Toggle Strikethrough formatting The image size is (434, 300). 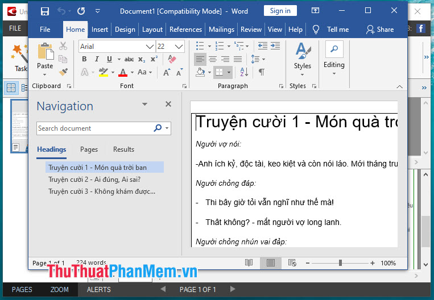pyautogui.click(x=129, y=59)
